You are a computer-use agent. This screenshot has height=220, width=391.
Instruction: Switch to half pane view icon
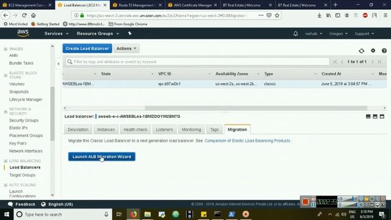coord(375,117)
